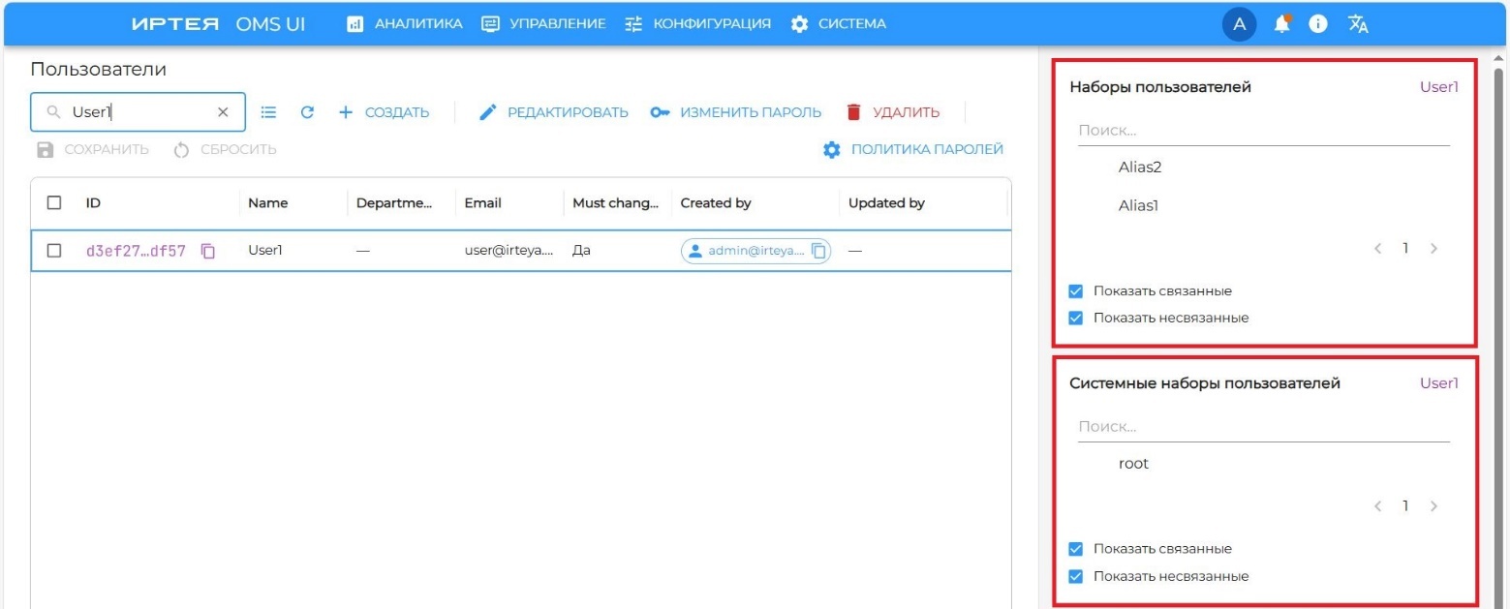Go to previous page in Системные наборы

1377,506
